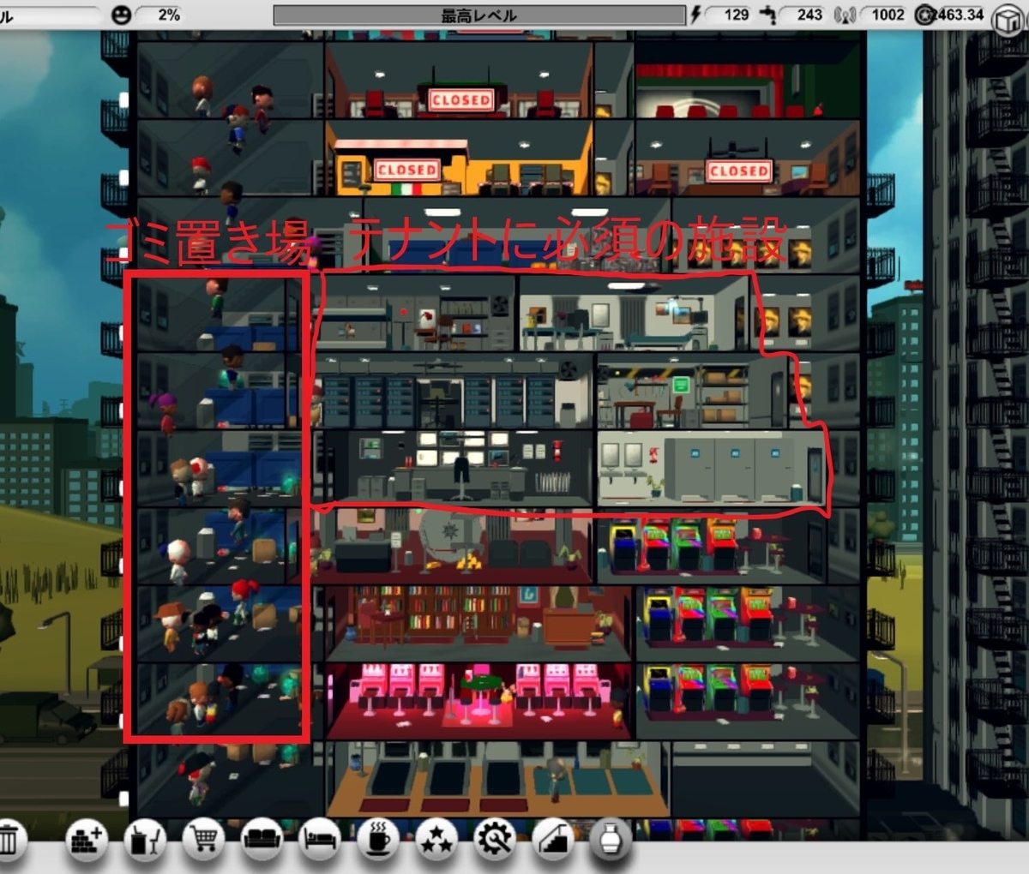
Task: Open the vase decoration category
Action: click(611, 840)
